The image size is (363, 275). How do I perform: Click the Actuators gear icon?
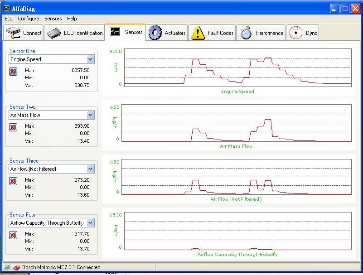pyautogui.click(x=155, y=33)
